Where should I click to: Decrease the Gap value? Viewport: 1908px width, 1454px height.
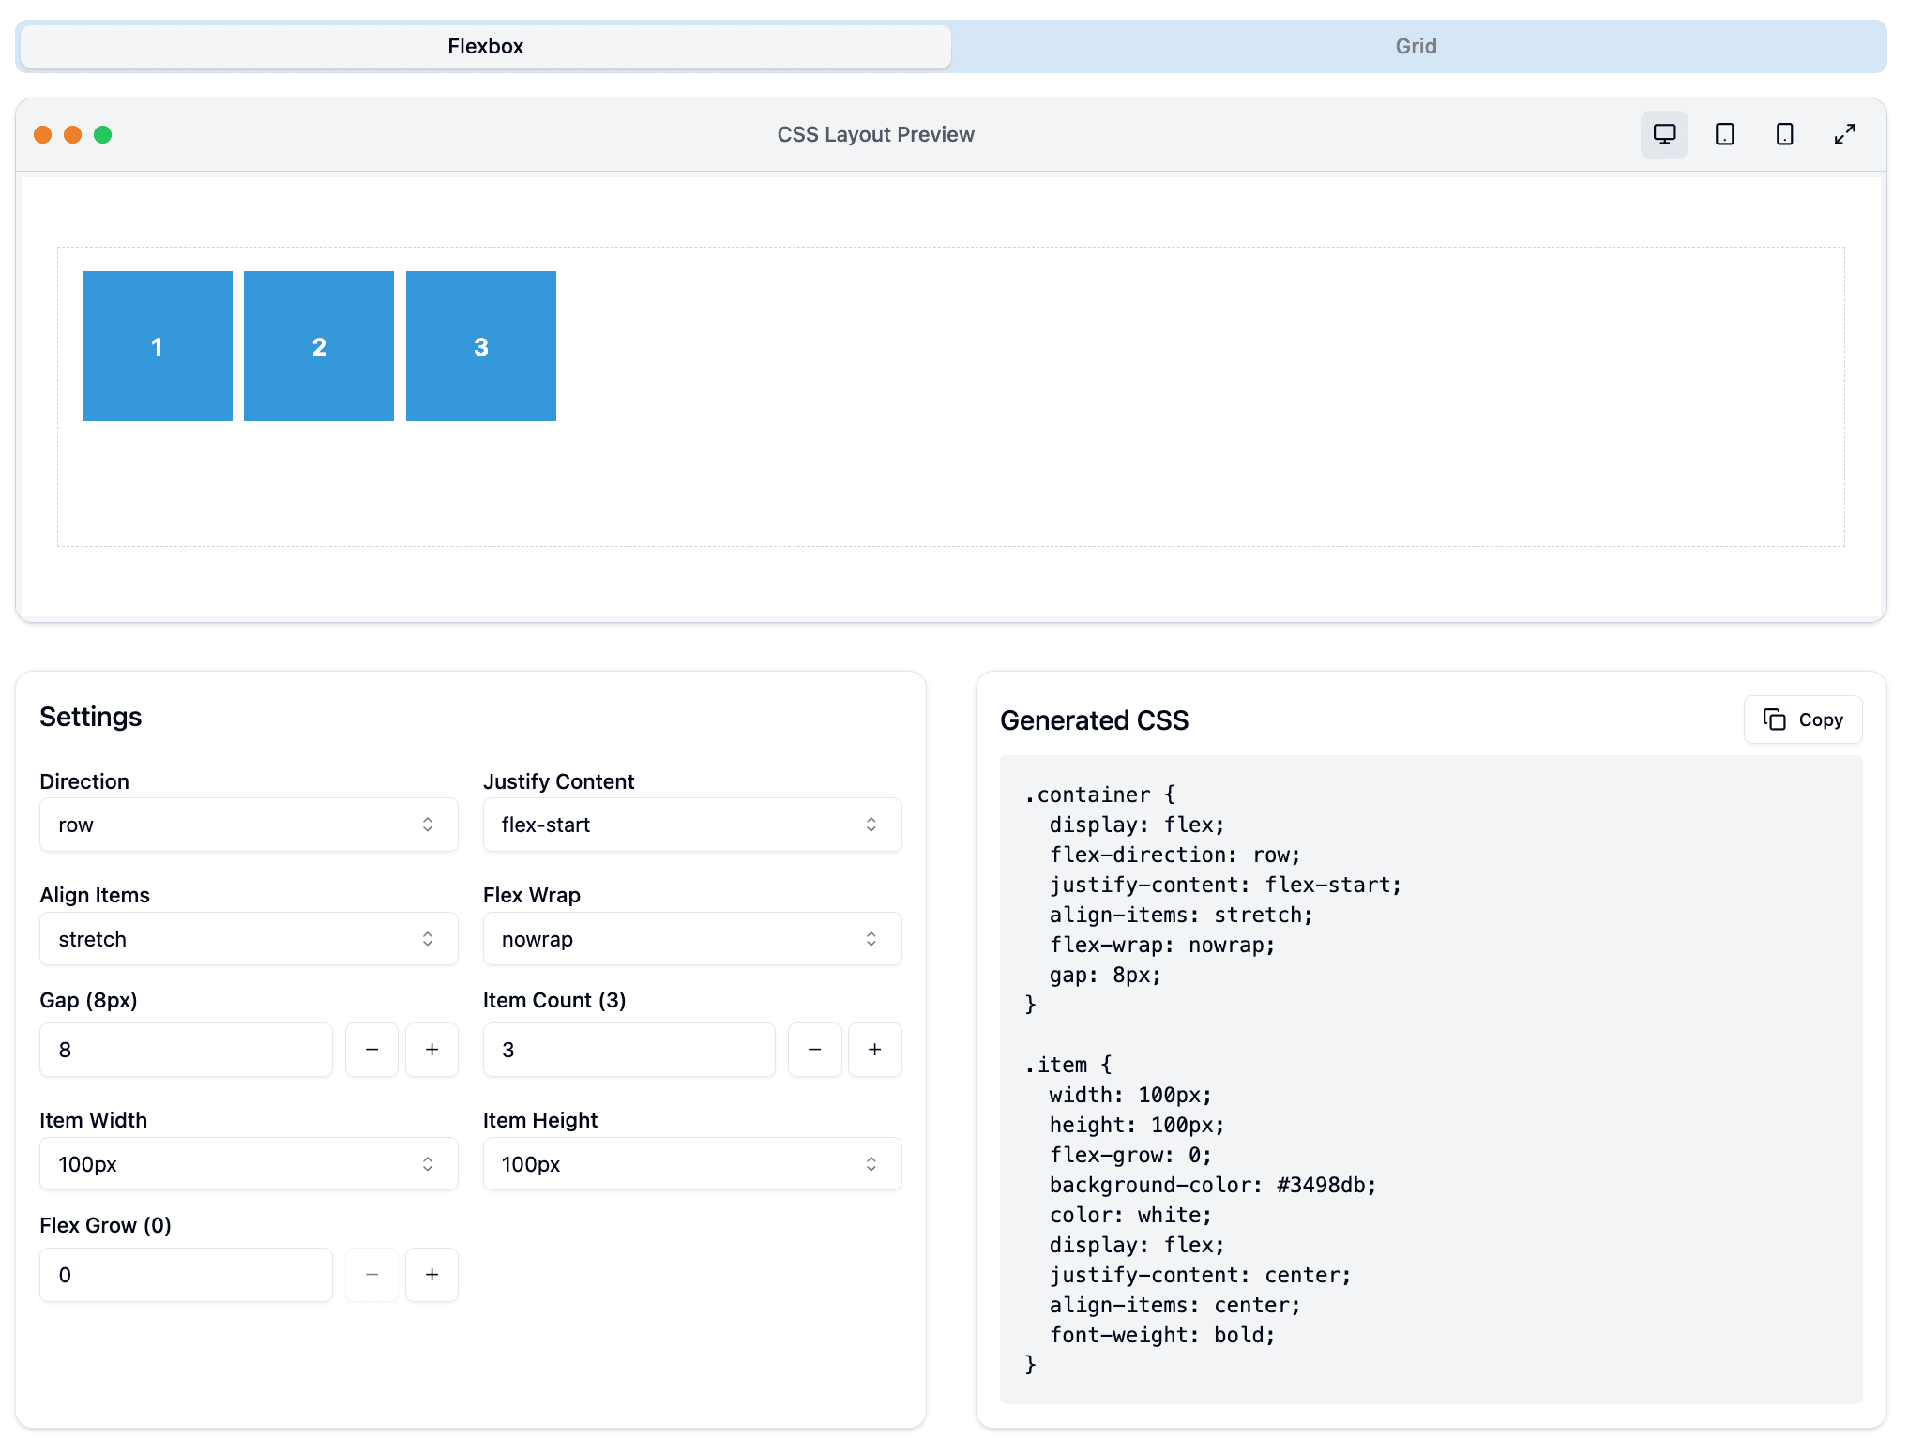[x=371, y=1050]
